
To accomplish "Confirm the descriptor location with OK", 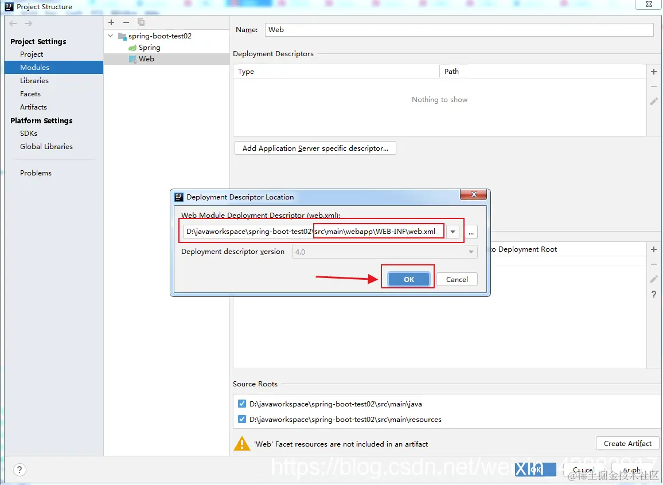I will pos(409,279).
